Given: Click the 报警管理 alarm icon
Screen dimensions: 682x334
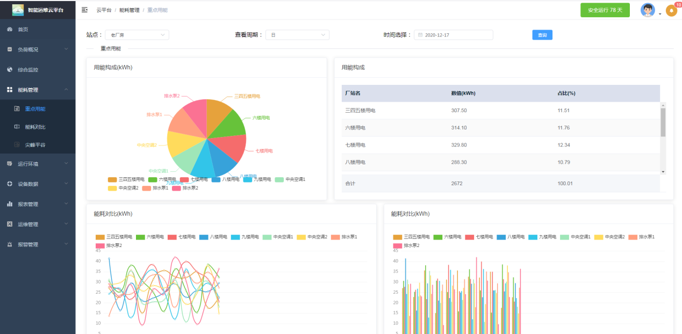Looking at the screenshot, I should tap(10, 244).
